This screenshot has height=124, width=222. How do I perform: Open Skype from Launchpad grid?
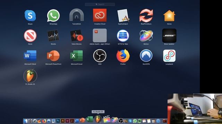click(30, 15)
